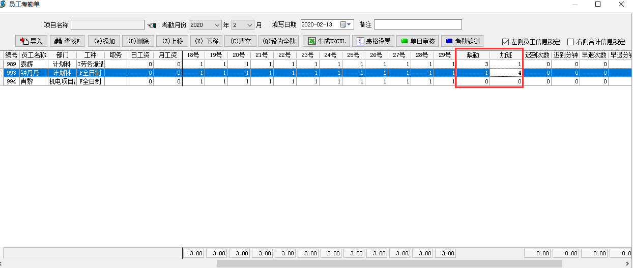This screenshot has width=633, height=268.
Task: Click 缺勤 value 3 in 袁辉's row
Action: [x=473, y=64]
